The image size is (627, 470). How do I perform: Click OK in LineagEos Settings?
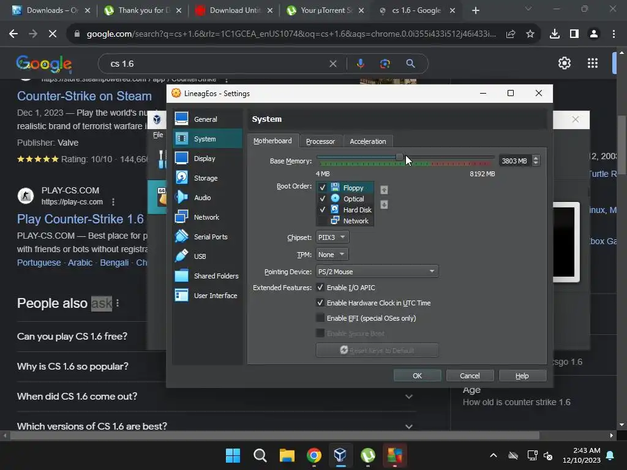(417, 376)
